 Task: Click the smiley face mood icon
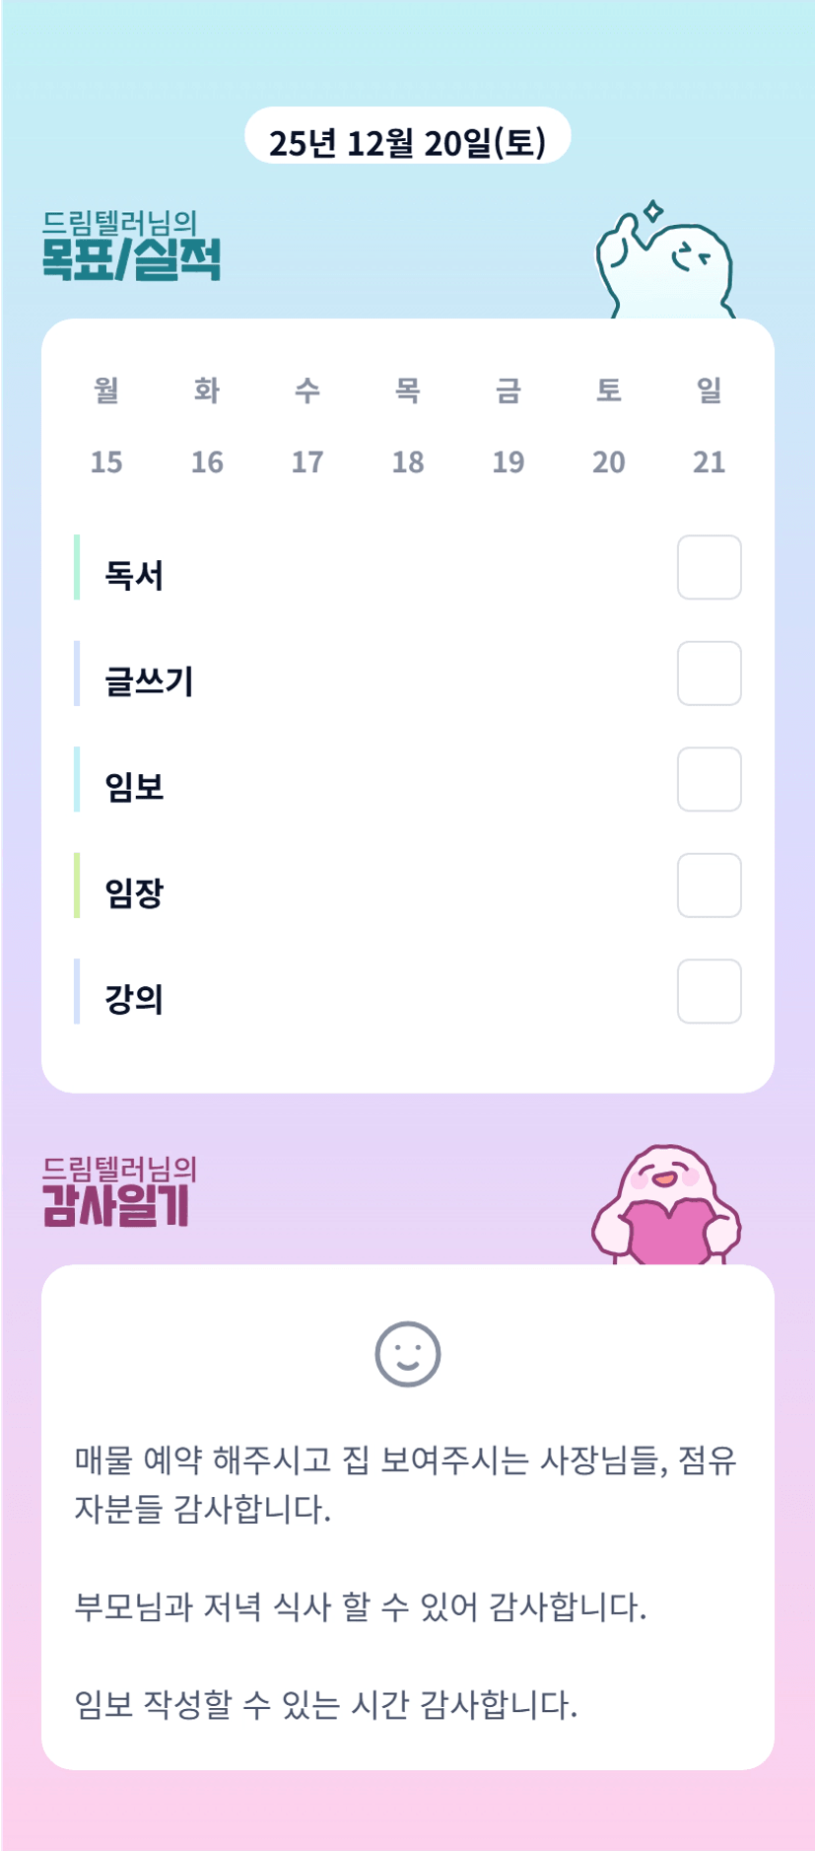click(x=407, y=1354)
